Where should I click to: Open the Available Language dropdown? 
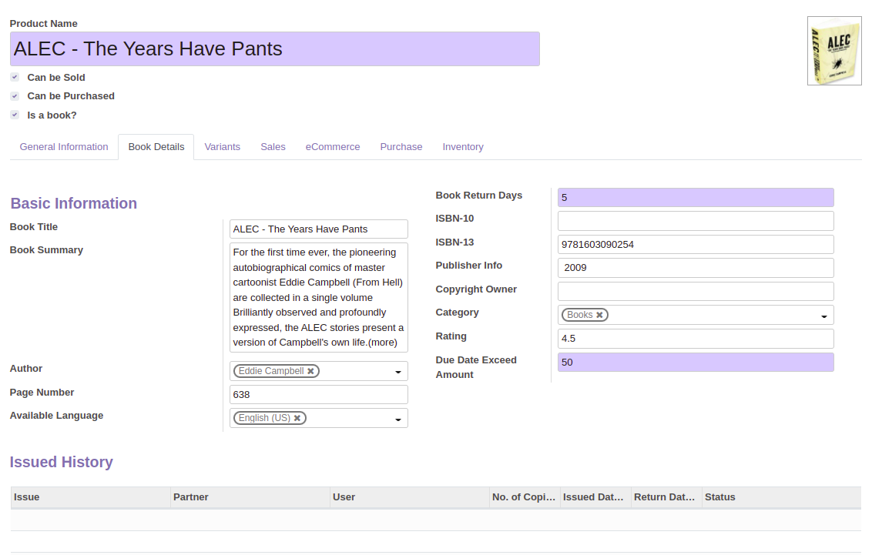(x=398, y=420)
